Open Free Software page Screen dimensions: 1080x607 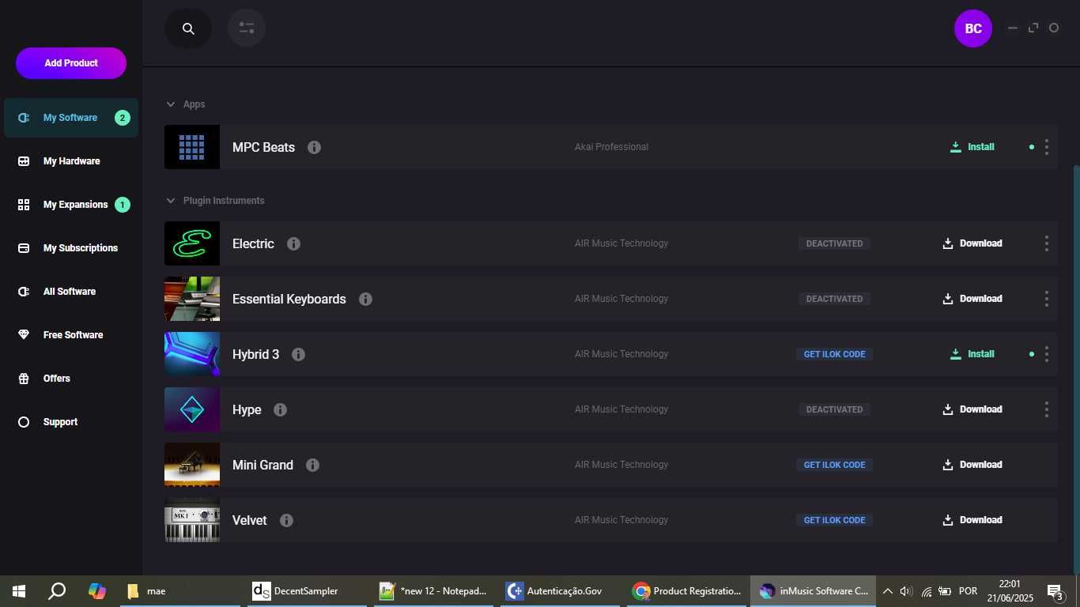(x=71, y=335)
